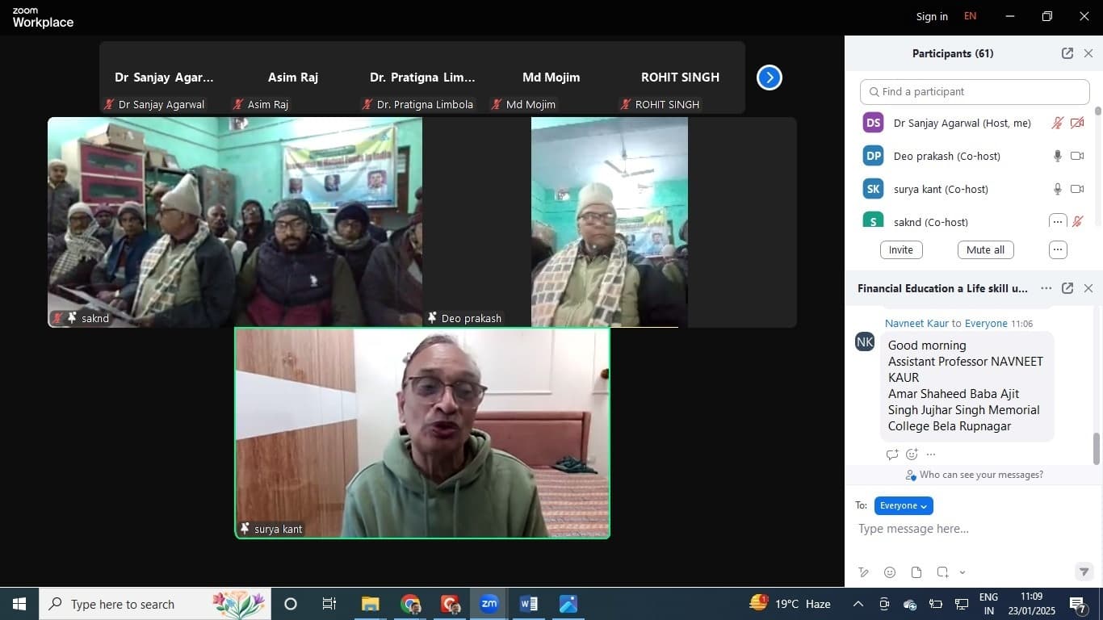Screen dimensions: 1103x620
Task: Pop out the chat panel window
Action: [1067, 288]
